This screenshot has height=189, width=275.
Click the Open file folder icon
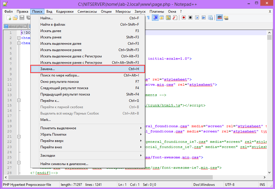(15, 18)
